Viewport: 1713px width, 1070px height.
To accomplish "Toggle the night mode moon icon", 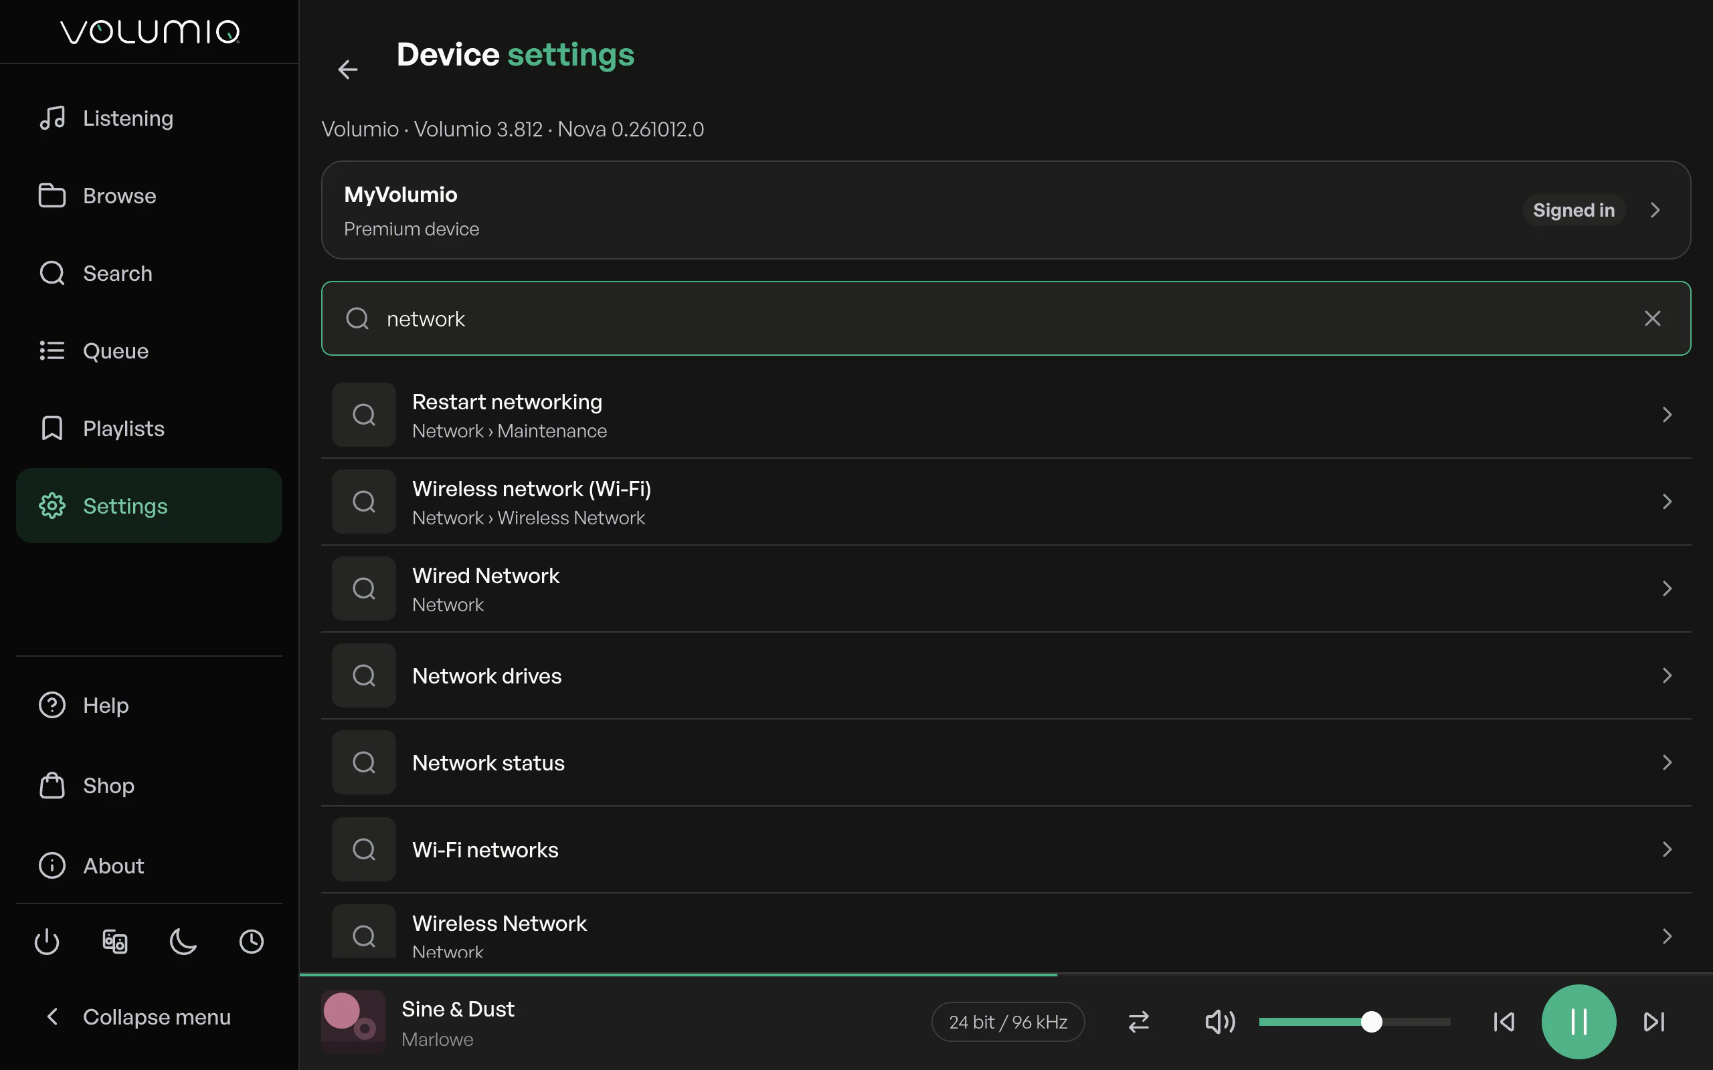I will tap(183, 941).
